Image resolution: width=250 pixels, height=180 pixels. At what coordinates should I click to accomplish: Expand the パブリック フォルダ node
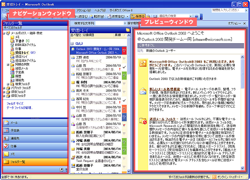pos(4,88)
